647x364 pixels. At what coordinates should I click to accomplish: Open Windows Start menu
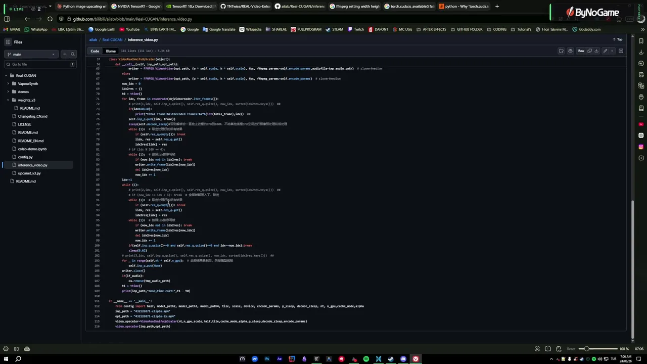coord(7,359)
